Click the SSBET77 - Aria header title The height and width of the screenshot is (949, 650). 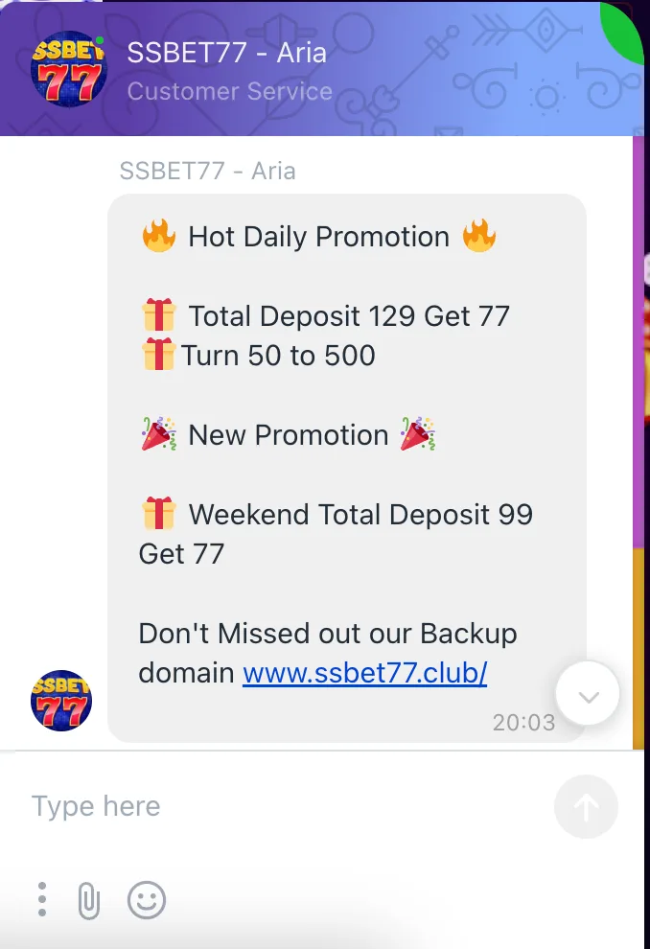[227, 53]
